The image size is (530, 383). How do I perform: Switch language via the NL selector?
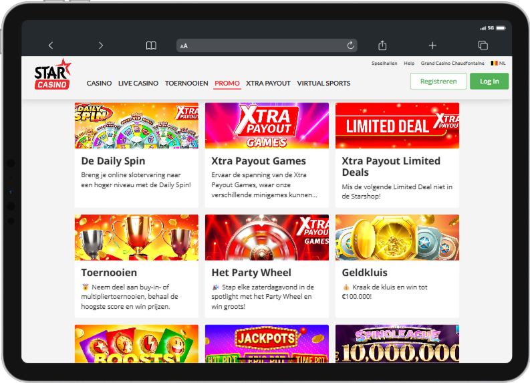click(503, 63)
